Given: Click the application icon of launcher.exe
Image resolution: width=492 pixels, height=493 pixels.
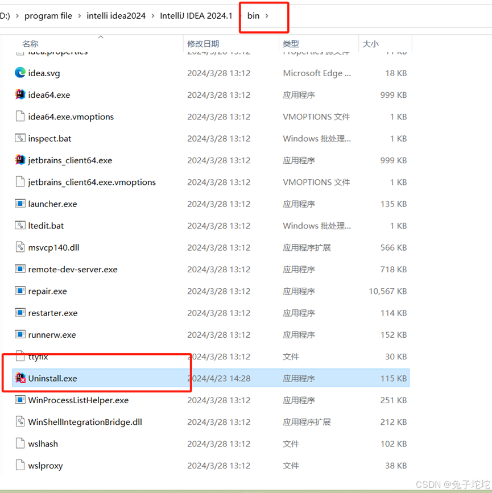Looking at the screenshot, I should click(x=20, y=204).
